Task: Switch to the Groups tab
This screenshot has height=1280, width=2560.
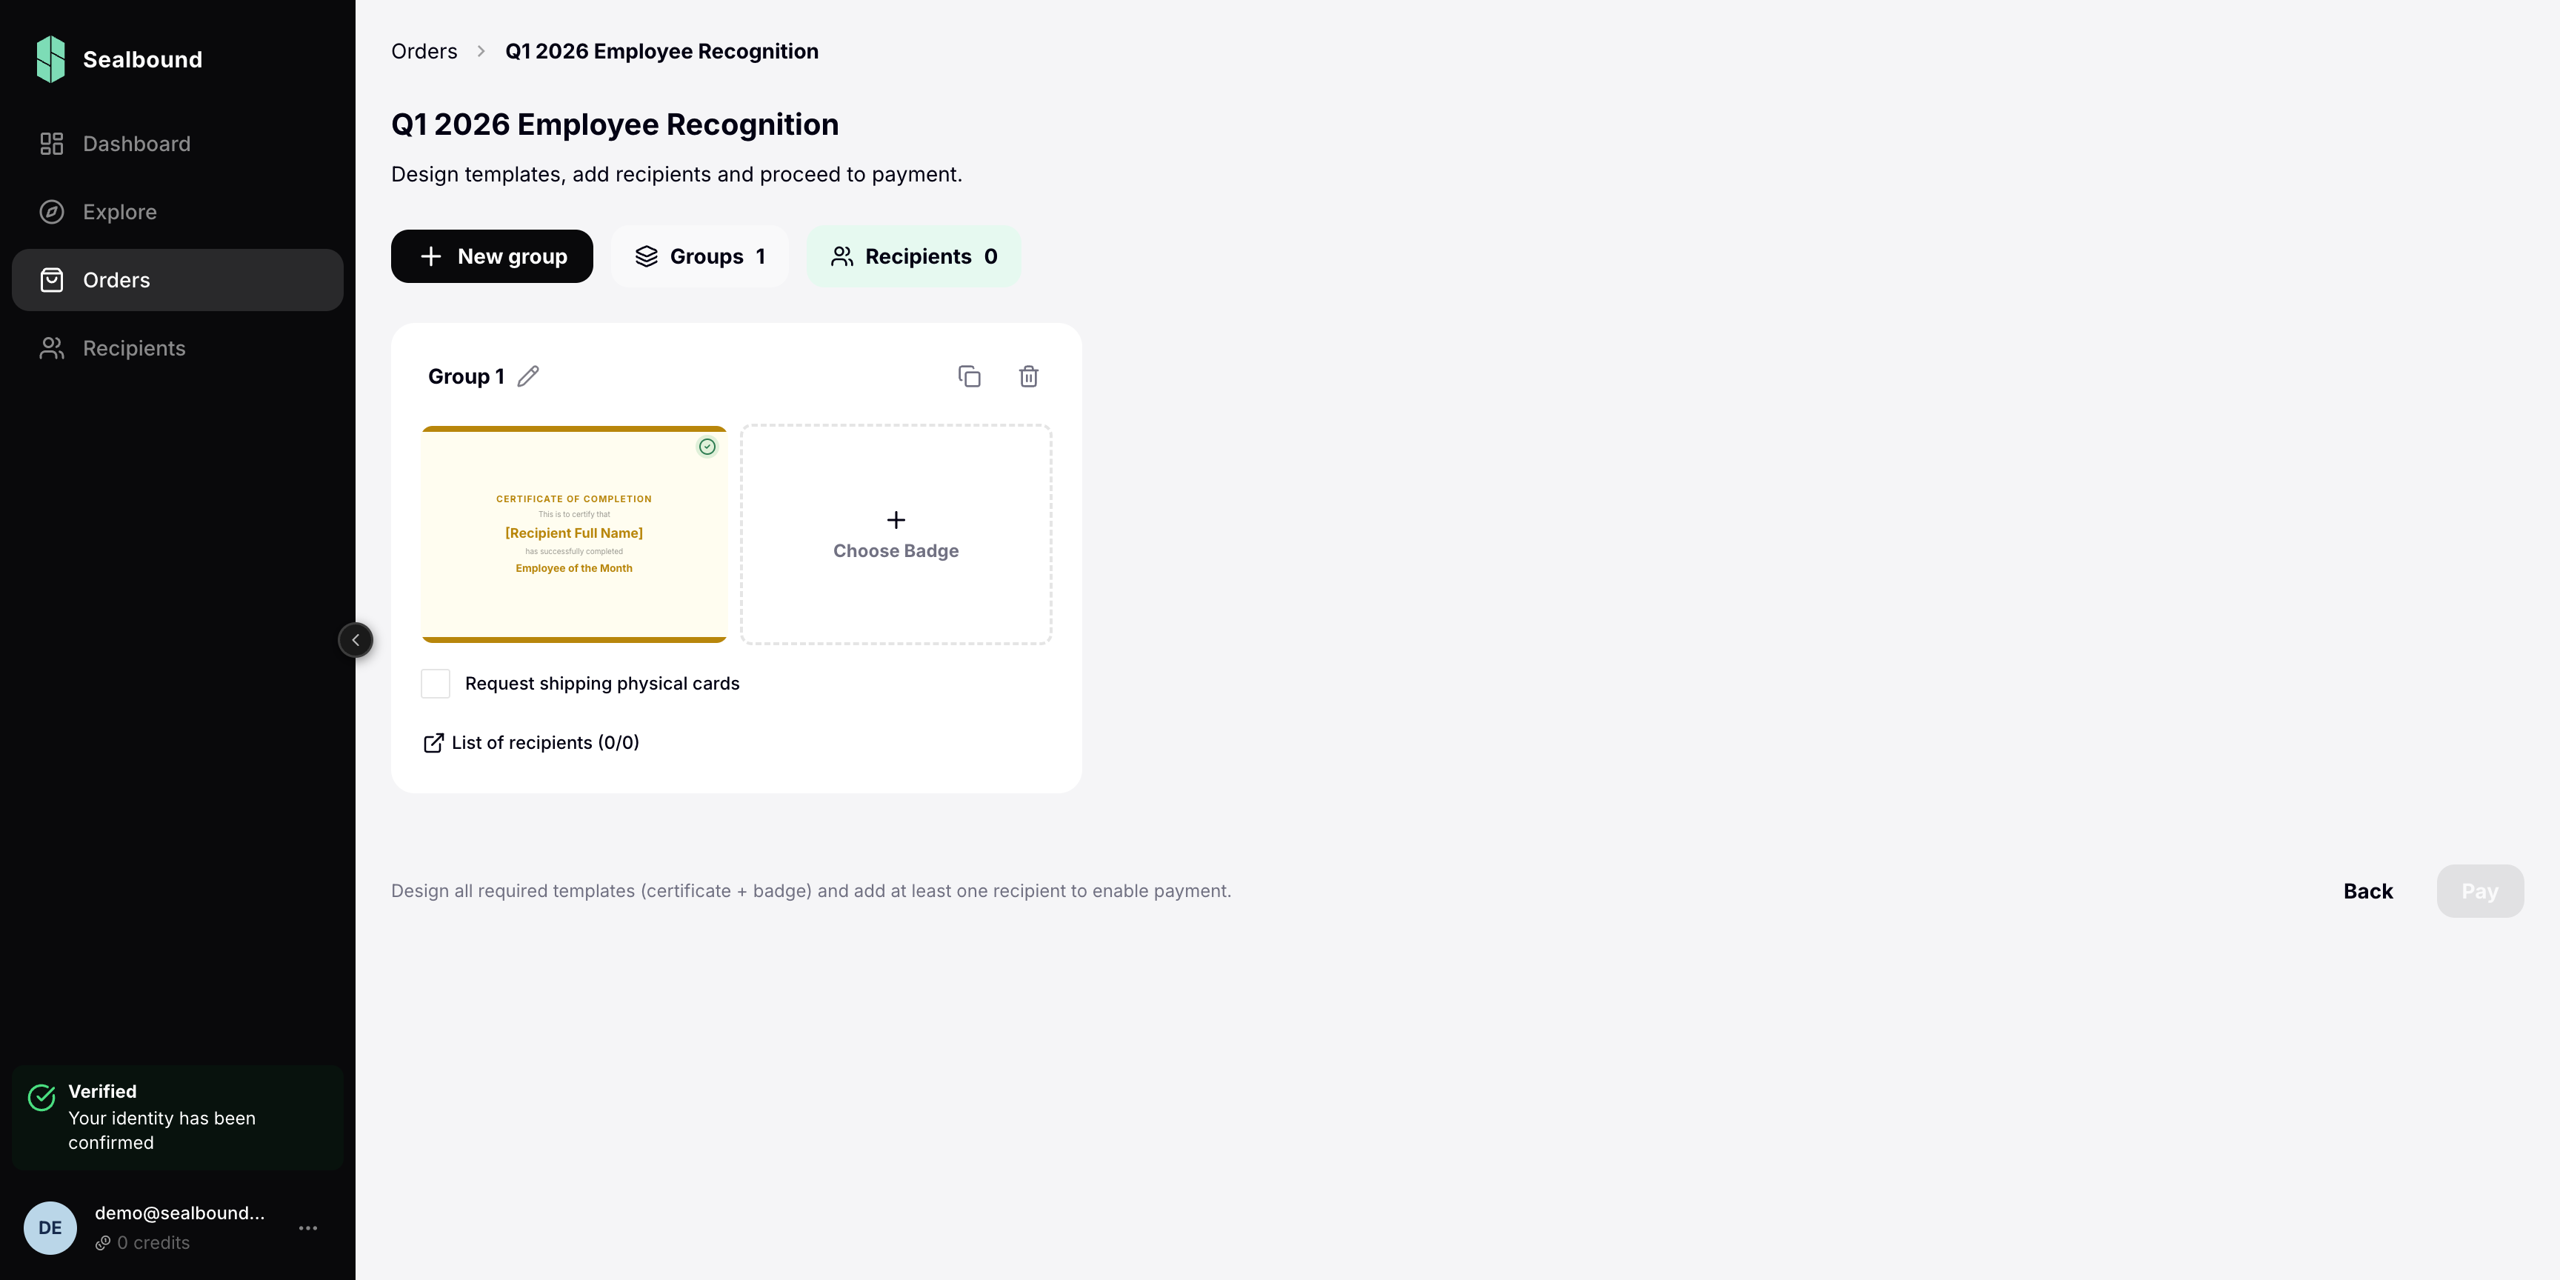Action: [x=699, y=256]
